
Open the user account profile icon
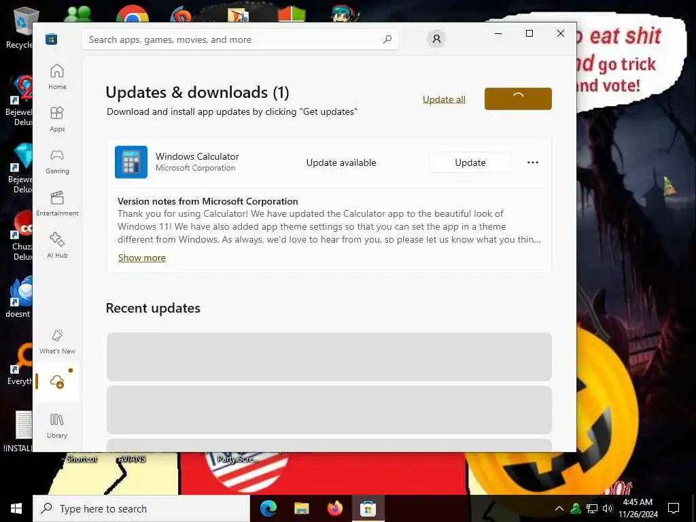pyautogui.click(x=436, y=39)
